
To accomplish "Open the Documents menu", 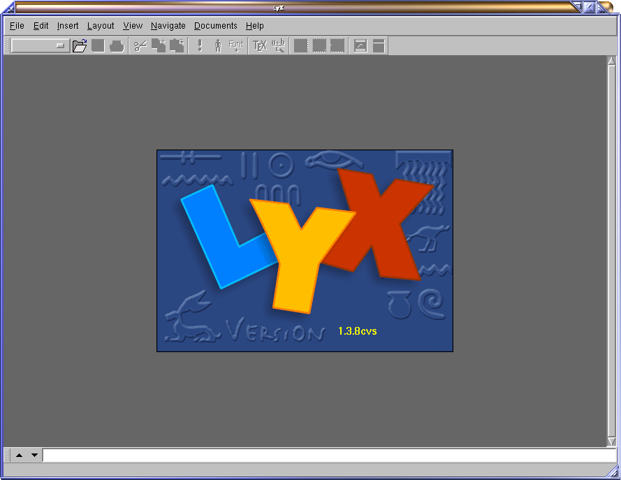I will point(216,26).
